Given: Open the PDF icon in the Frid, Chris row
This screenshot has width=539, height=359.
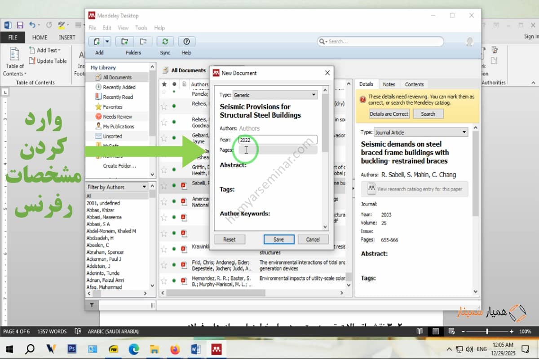Looking at the screenshot, I should [x=184, y=265].
